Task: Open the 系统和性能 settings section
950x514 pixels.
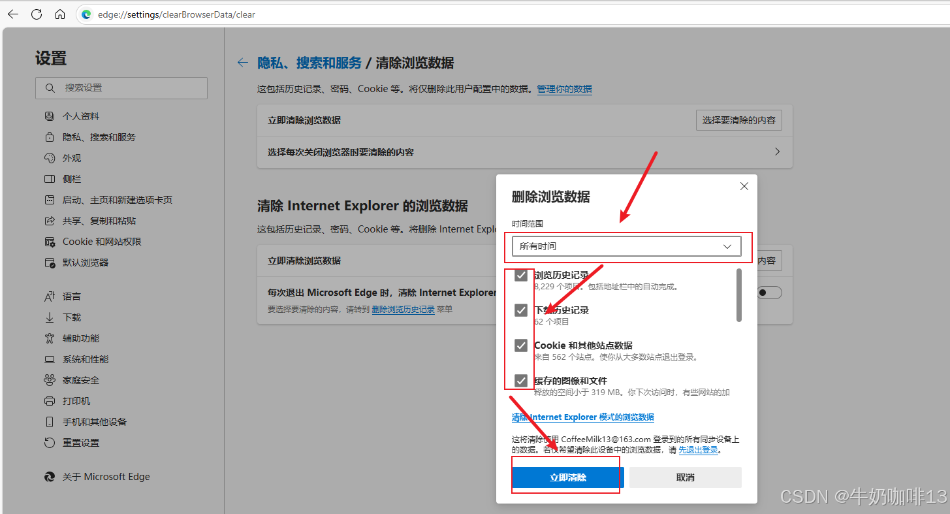Action: tap(86, 359)
